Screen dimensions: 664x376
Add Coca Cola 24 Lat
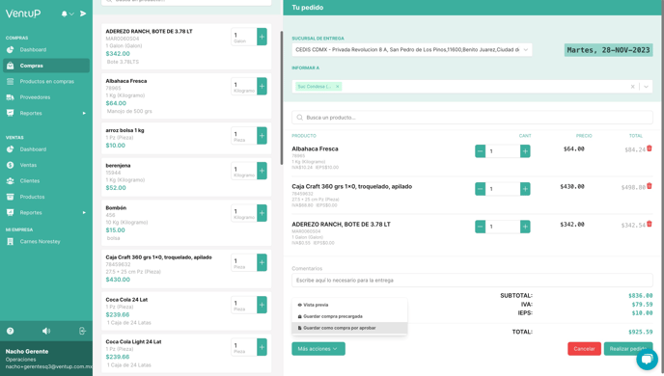262,305
